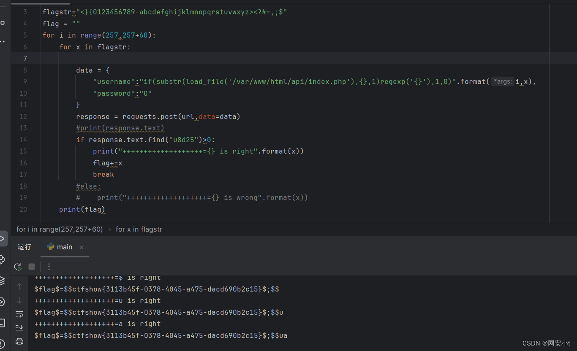Image resolution: width=577 pixels, height=351 pixels.
Task: Click 'data = {' on line 8
Action: pos(93,70)
